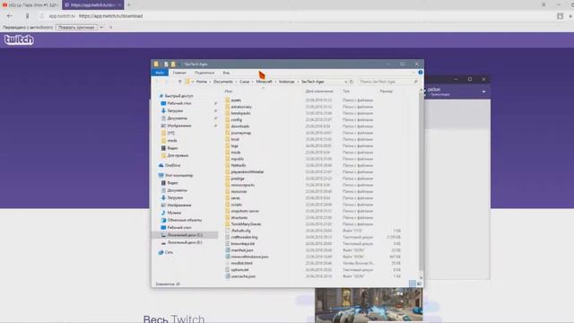Select the options.txt file
This screenshot has width=574, height=323.
point(239,270)
